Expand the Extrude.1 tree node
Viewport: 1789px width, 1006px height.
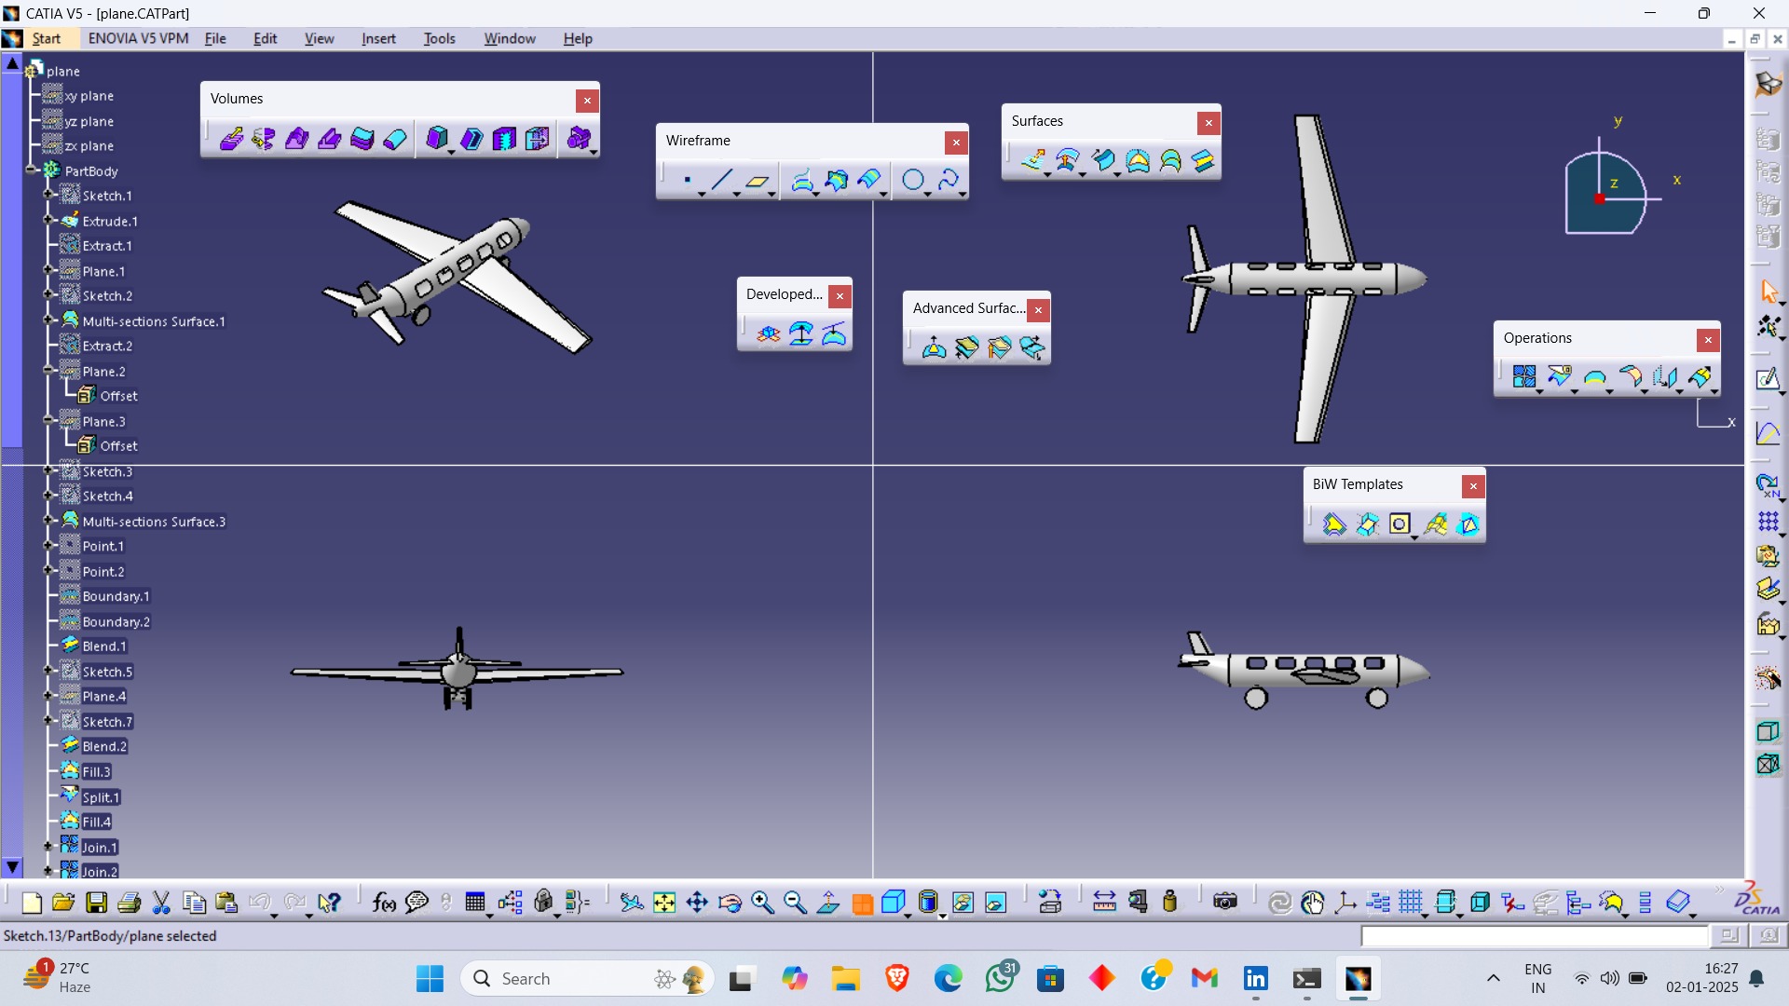pyautogui.click(x=48, y=220)
